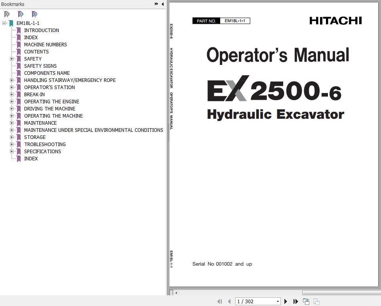Screen dimensions: 381x306
Task: Expand the HANDLING STAIRWAY/EMERGENCY ROPE bookmark
Action: (x=11, y=80)
